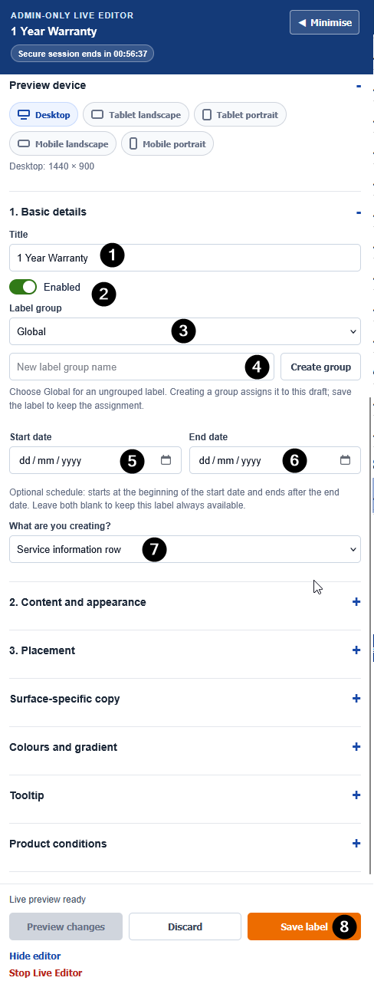
Task: Toggle the Enabled switch off
Action: pyautogui.click(x=23, y=287)
